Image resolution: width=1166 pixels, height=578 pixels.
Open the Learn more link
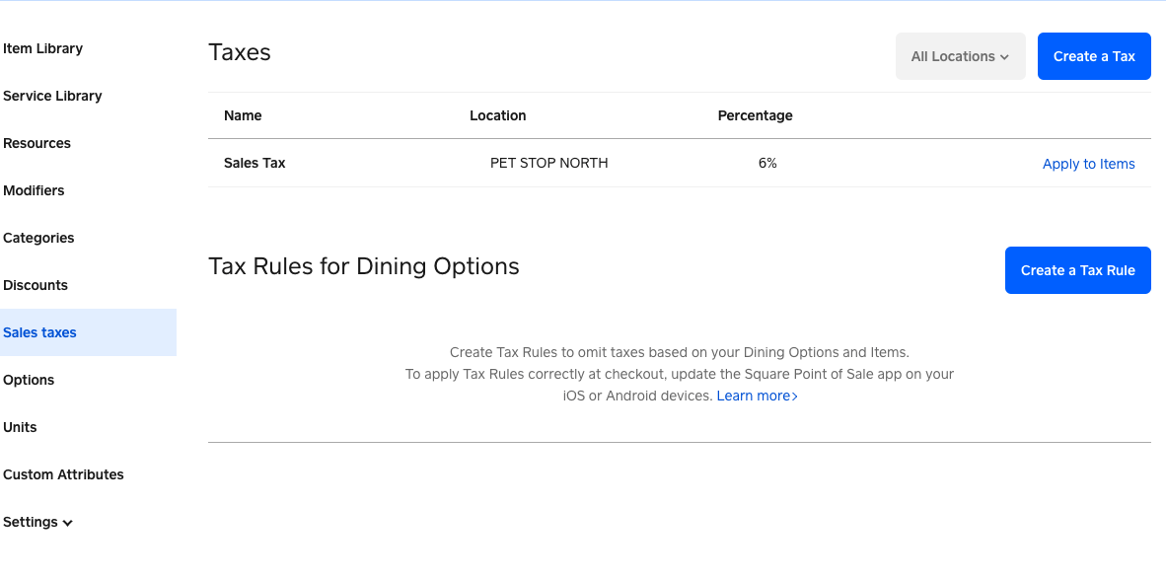[757, 396]
